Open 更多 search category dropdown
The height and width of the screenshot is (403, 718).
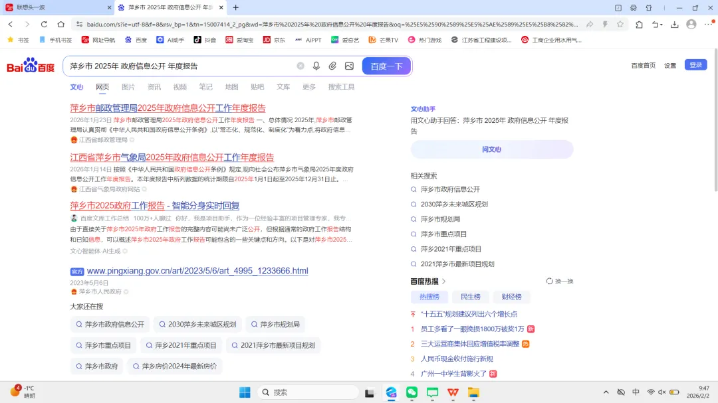tap(309, 87)
